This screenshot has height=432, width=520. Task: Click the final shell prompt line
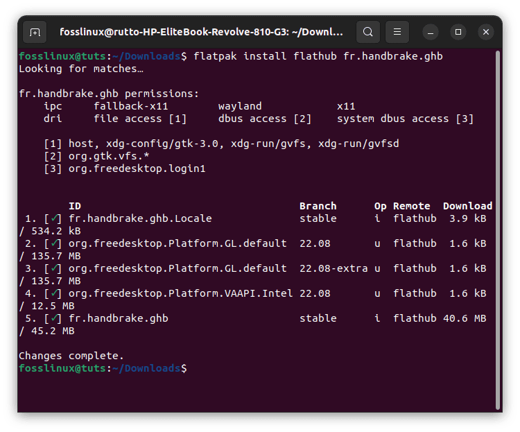click(x=103, y=369)
